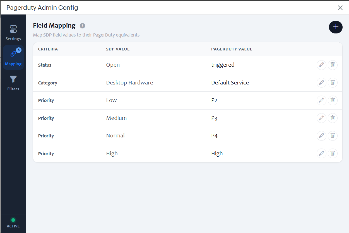
Task: Click the Field Mapping heading
Action: click(54, 26)
